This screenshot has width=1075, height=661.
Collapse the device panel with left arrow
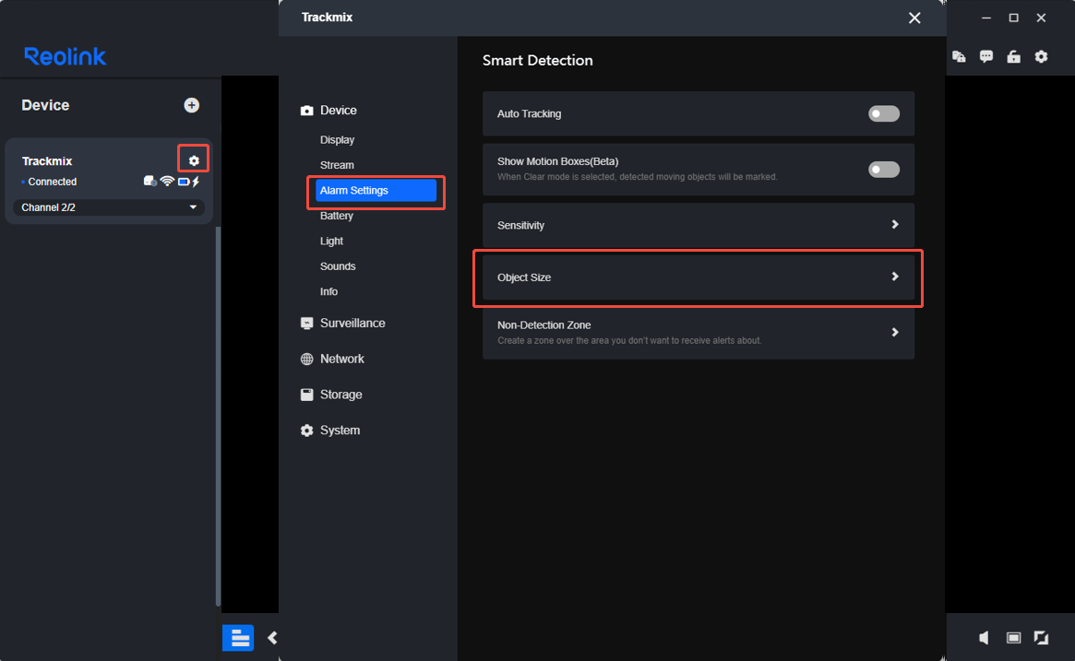[x=272, y=638]
